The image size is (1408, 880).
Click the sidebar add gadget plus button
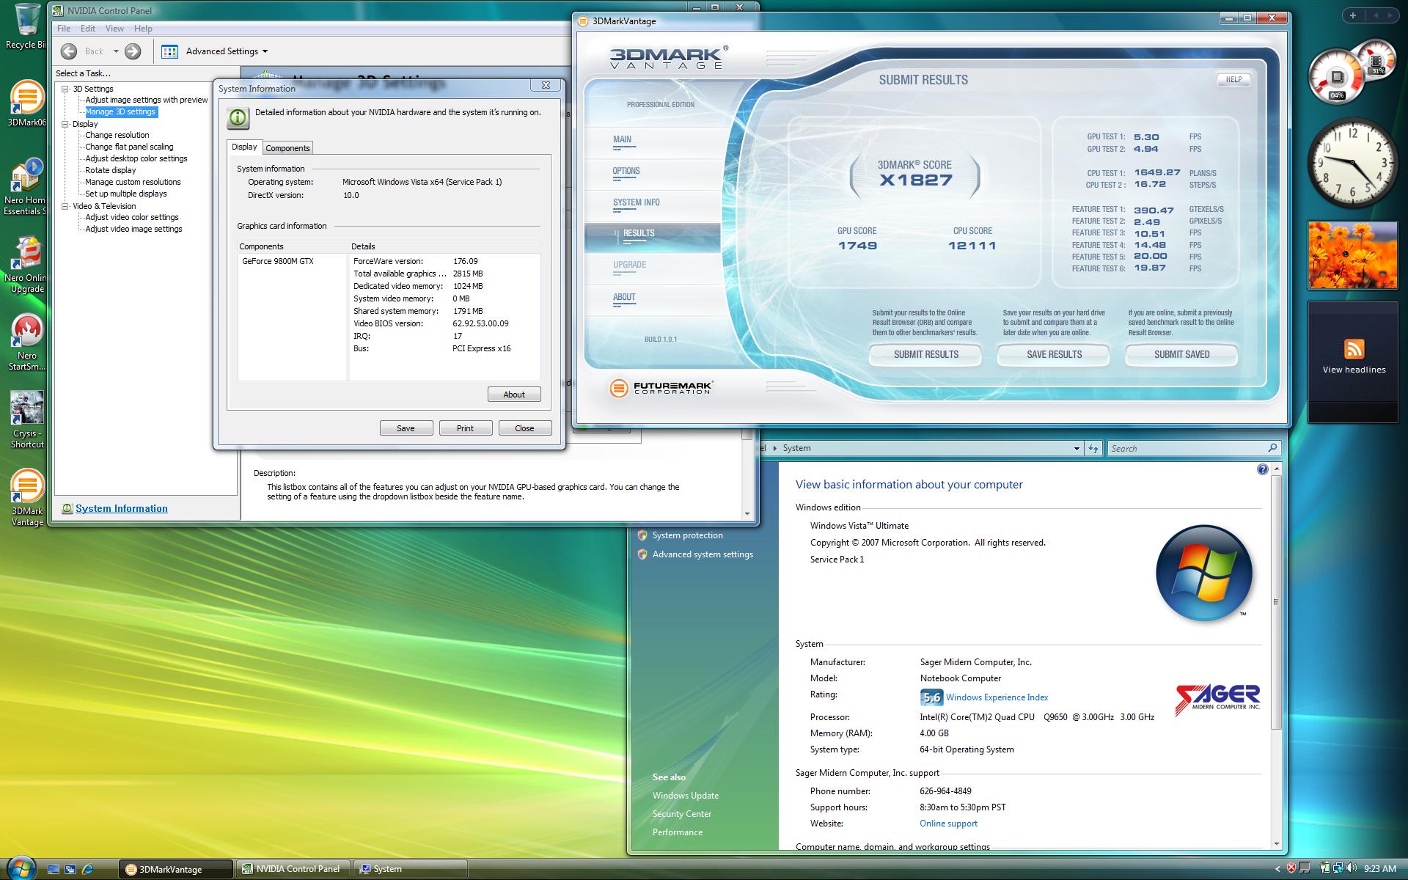[x=1352, y=15]
